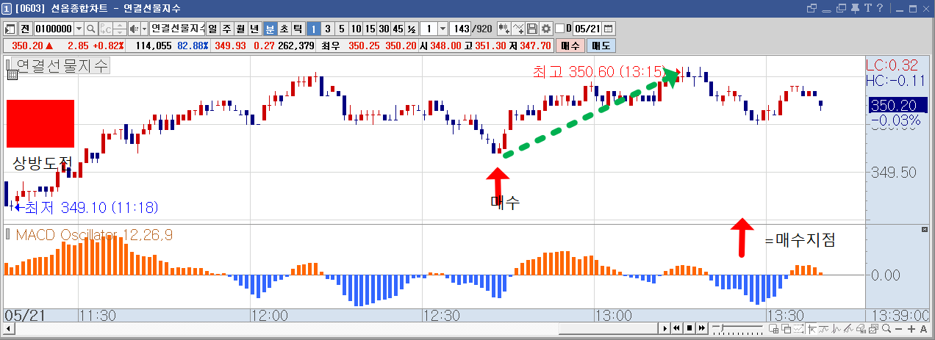Click the 최우 best quote label
Image resolution: width=935 pixels, height=340 pixels.
(x=331, y=45)
